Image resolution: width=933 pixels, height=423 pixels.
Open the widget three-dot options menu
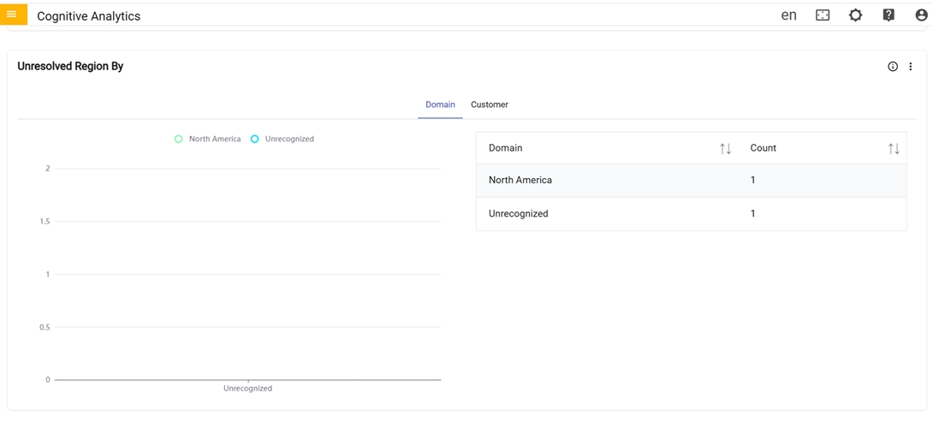tap(911, 67)
